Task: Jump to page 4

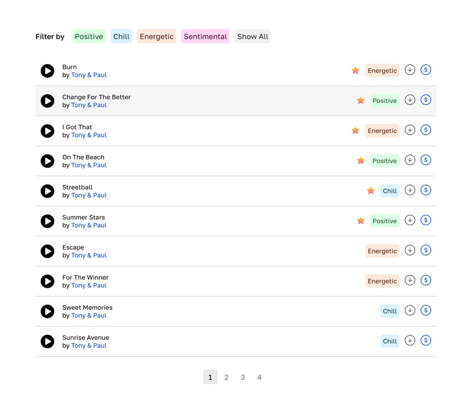Action: pyautogui.click(x=259, y=377)
